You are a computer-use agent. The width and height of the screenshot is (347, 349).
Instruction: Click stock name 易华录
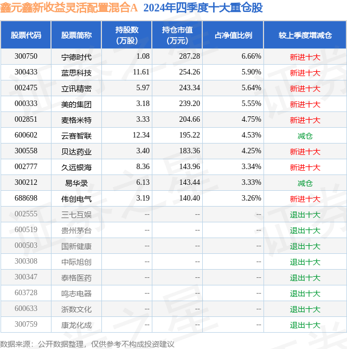coord(76,183)
